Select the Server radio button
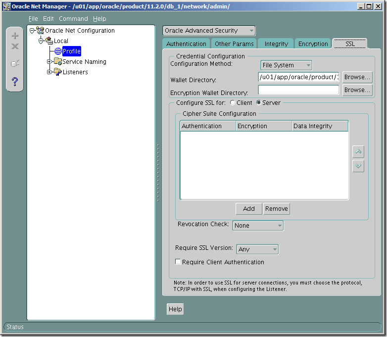Image resolution: width=387 pixels, height=337 pixels. pos(258,103)
